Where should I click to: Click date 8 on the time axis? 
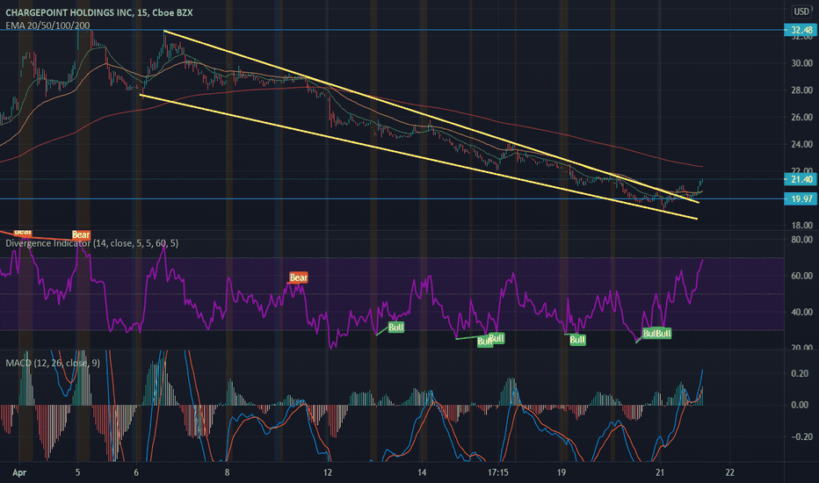pyautogui.click(x=228, y=472)
